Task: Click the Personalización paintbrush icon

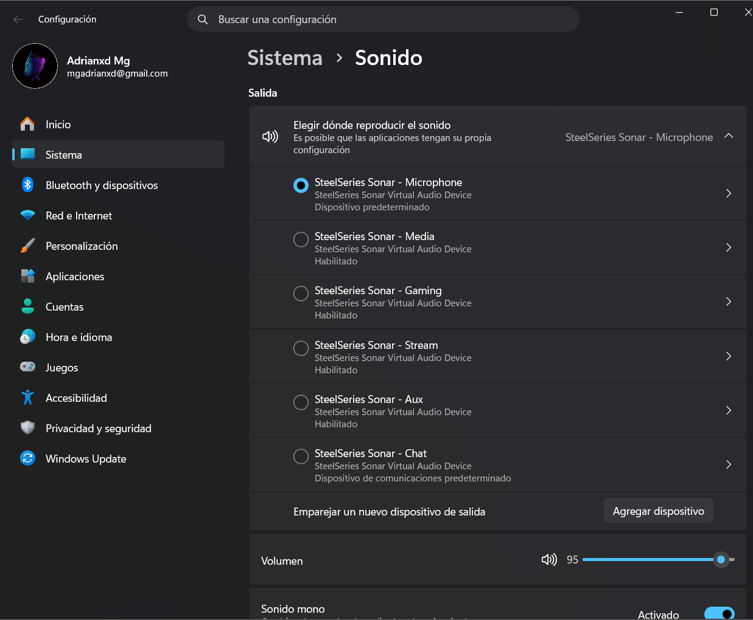Action: [x=27, y=246]
